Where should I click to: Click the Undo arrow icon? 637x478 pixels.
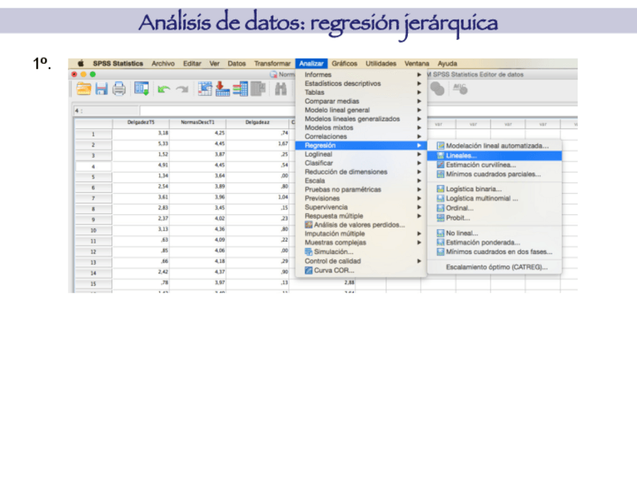coord(163,89)
